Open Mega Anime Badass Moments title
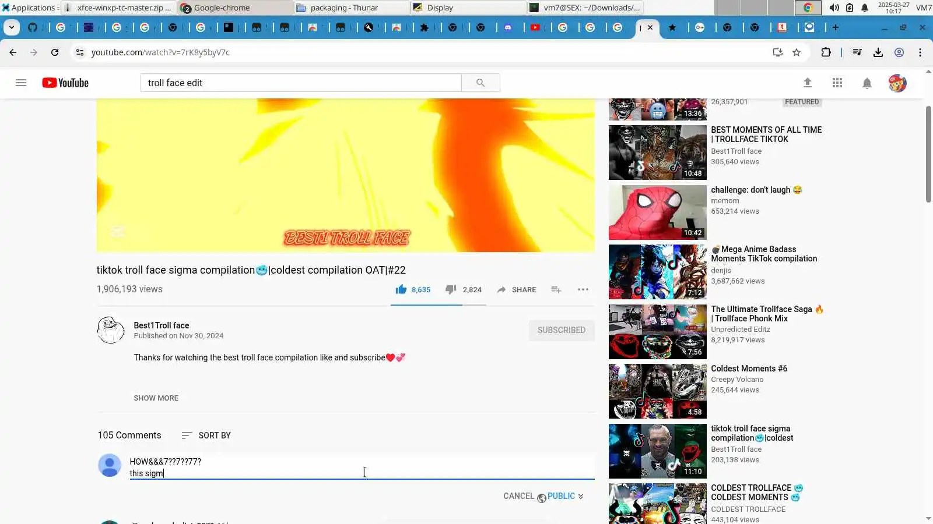Viewport: 933px width, 524px height. (764, 254)
